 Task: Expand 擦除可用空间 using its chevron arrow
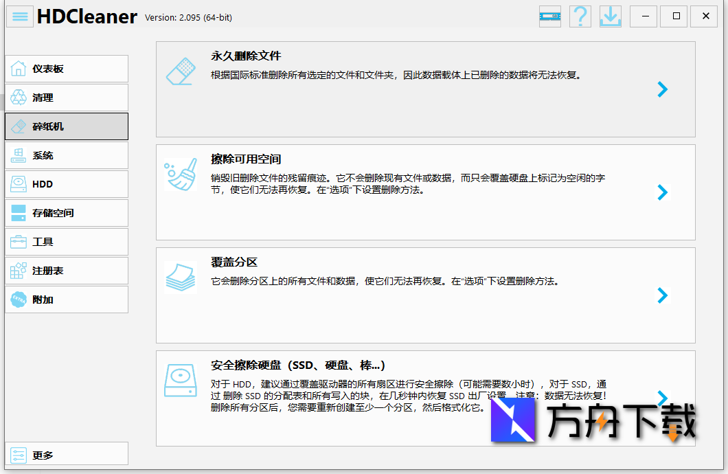pyautogui.click(x=662, y=192)
